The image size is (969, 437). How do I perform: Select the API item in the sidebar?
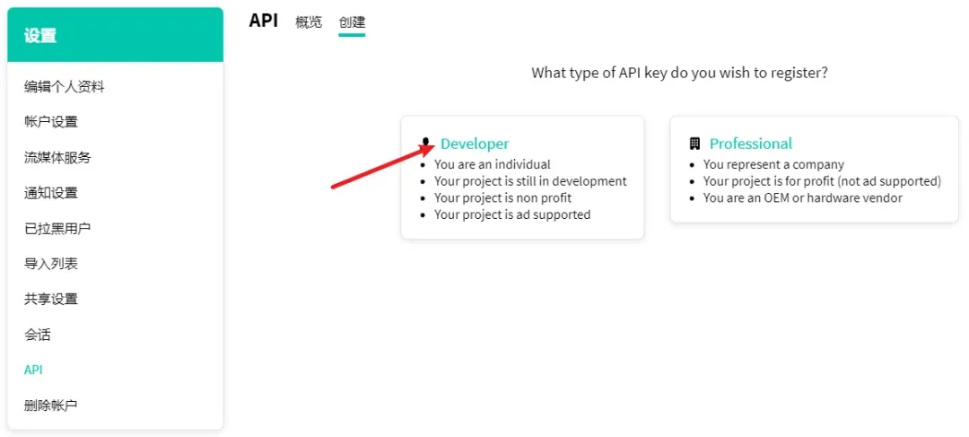[x=33, y=370]
